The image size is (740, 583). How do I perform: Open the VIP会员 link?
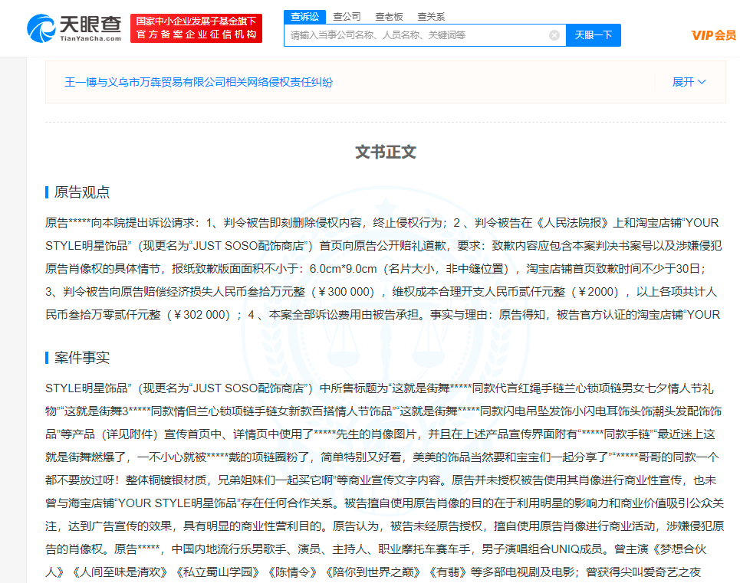tap(714, 35)
